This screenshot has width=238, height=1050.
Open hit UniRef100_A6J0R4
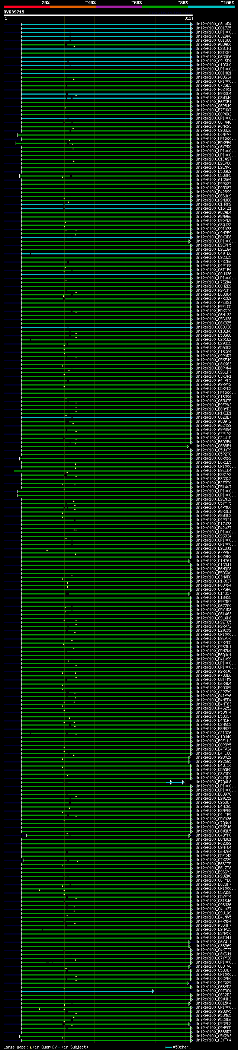[x=213, y=24]
